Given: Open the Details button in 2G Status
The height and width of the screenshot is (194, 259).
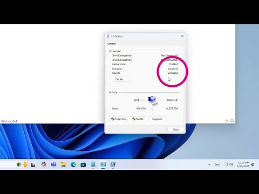Looking at the screenshot, I should coord(121,79).
